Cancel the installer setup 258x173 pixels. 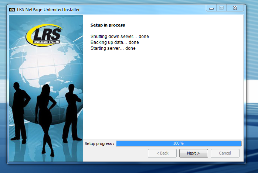coord(225,153)
